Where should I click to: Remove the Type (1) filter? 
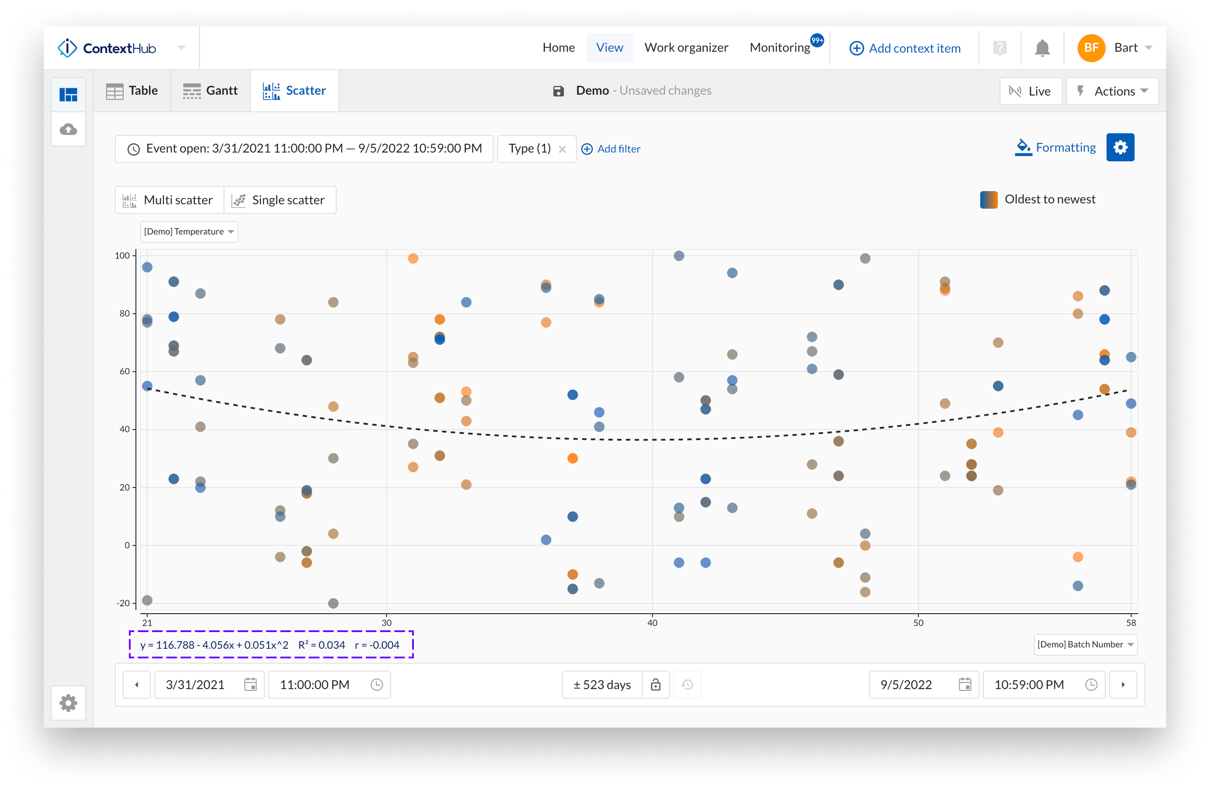(x=562, y=149)
